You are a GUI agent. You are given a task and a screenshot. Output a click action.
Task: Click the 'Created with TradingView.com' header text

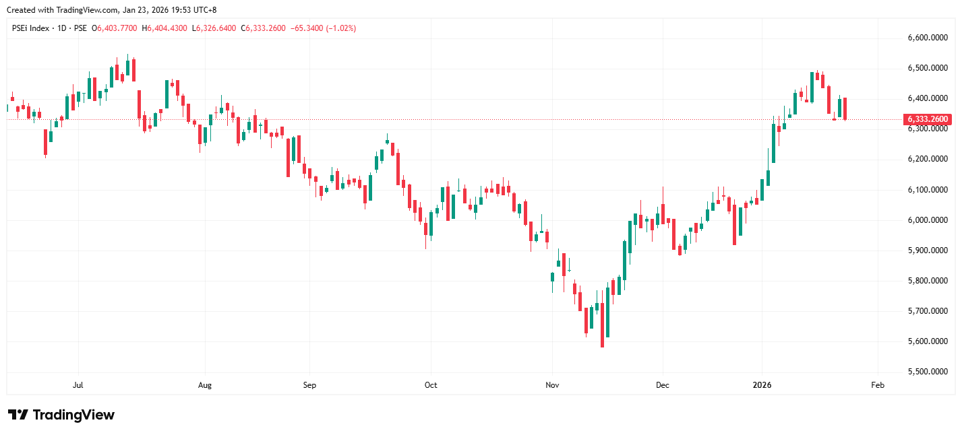[x=111, y=10]
